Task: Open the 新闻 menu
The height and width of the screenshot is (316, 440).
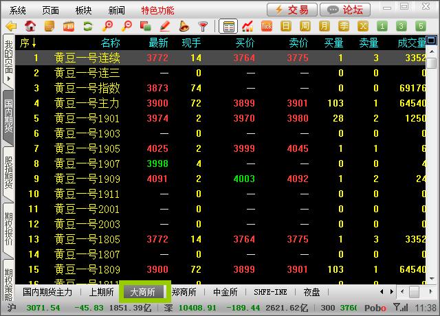Action: [x=116, y=10]
